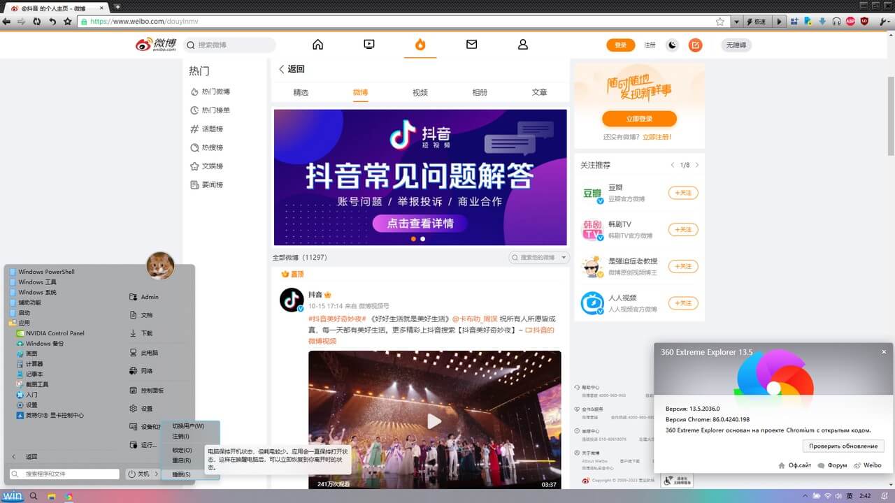This screenshot has height=503, width=895.
Task: Click the Win start button on taskbar
Action: [x=13, y=496]
